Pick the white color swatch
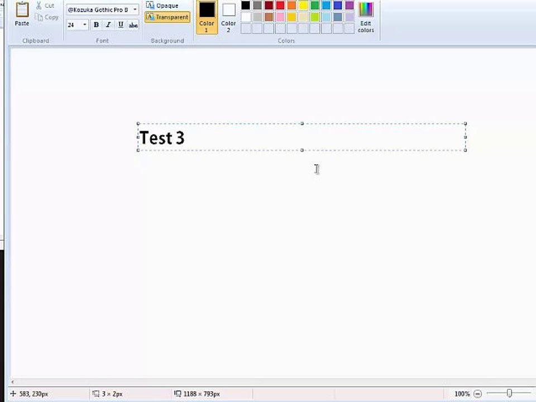The width and height of the screenshot is (536, 402). [x=246, y=17]
